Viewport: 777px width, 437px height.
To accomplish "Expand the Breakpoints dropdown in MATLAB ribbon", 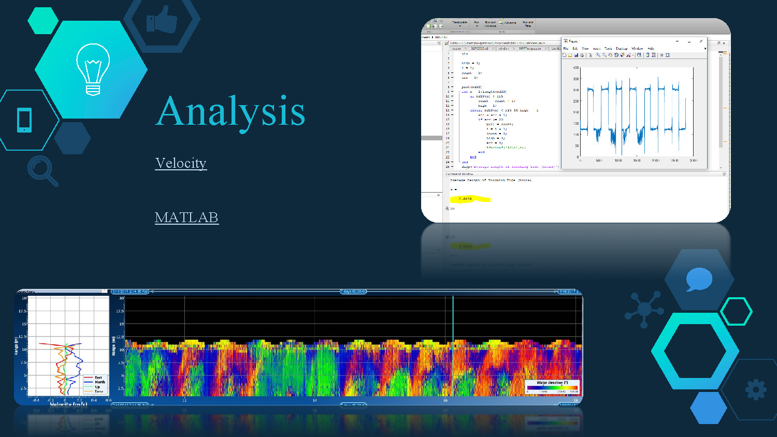I will (x=459, y=26).
